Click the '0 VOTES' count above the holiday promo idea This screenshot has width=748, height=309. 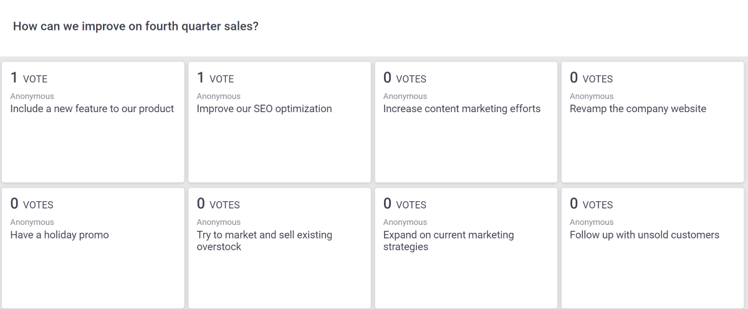click(32, 204)
